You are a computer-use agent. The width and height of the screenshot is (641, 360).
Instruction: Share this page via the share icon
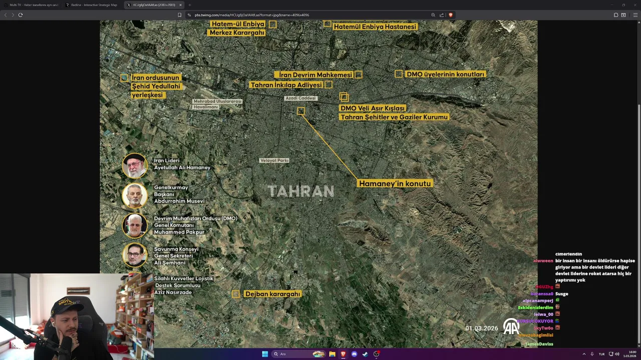(x=442, y=15)
